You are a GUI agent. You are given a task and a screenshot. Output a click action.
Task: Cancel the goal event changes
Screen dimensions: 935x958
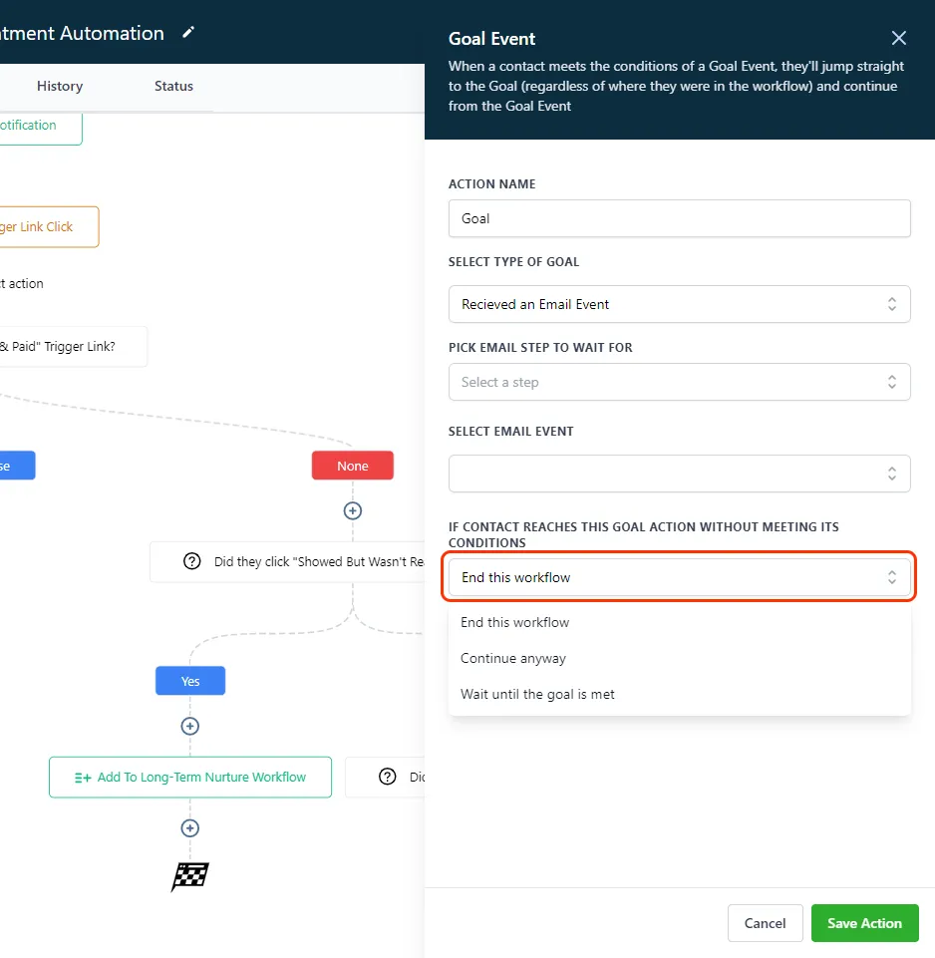765,923
